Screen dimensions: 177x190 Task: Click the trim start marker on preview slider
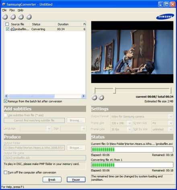95,90
